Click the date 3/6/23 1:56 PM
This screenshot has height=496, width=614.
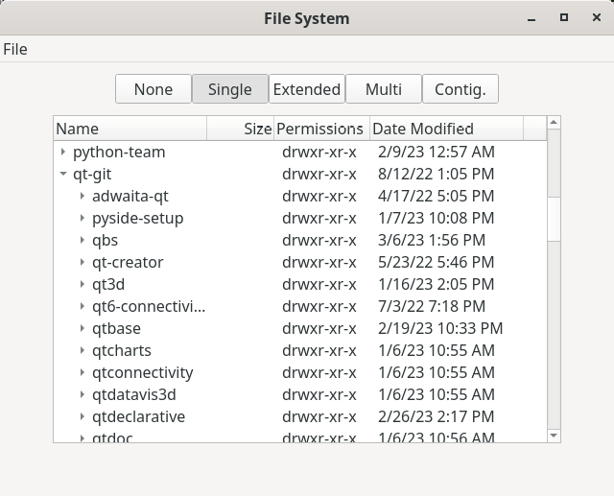(x=432, y=240)
